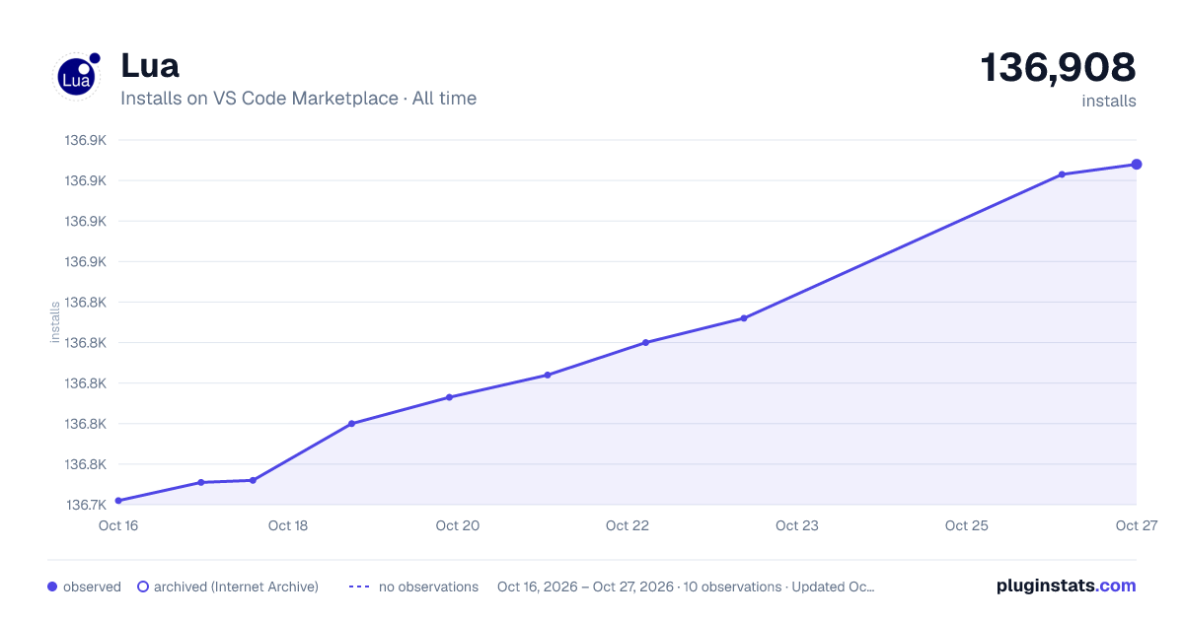The height and width of the screenshot is (621, 1184).
Task: Click the 'Oct 23' x-axis label
Action: pyautogui.click(x=797, y=525)
